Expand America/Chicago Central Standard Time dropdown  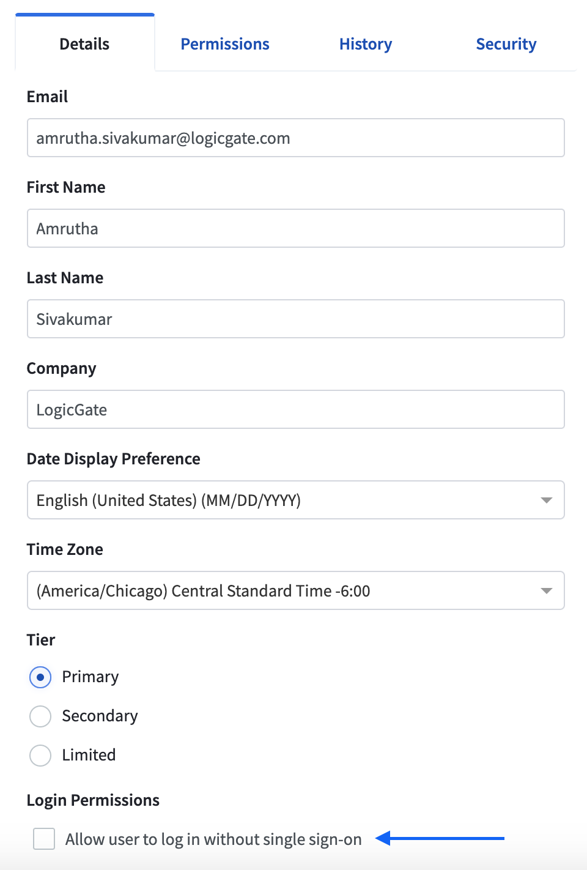click(x=296, y=590)
